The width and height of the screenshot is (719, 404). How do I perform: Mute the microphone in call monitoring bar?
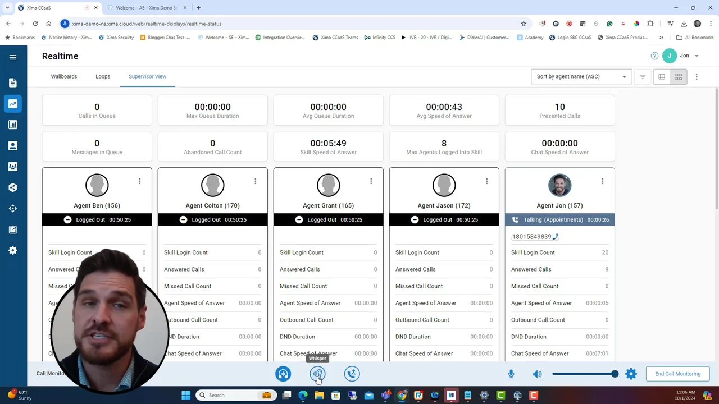point(511,374)
